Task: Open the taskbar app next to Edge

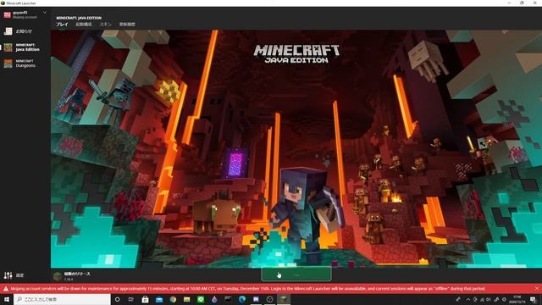Action: (256, 299)
